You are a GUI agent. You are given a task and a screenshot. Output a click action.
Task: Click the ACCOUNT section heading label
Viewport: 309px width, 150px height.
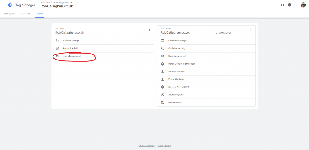(60, 29)
